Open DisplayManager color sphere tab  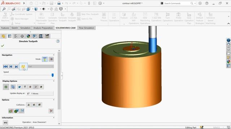point(28,36)
